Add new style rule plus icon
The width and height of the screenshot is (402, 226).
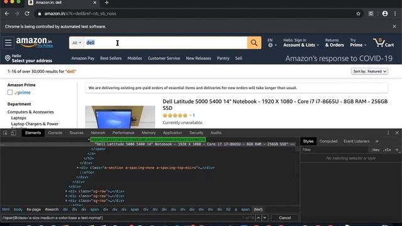(x=397, y=149)
